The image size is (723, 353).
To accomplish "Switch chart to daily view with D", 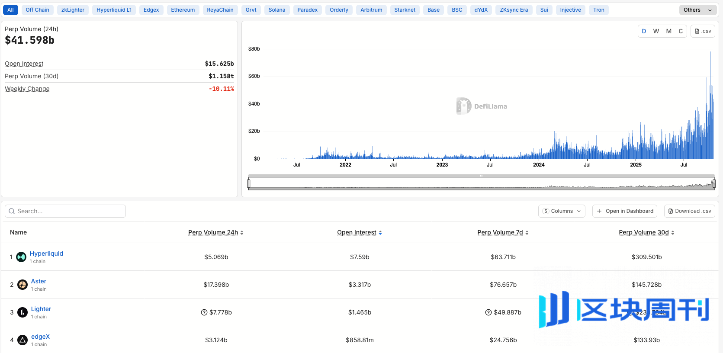I will click(x=644, y=31).
